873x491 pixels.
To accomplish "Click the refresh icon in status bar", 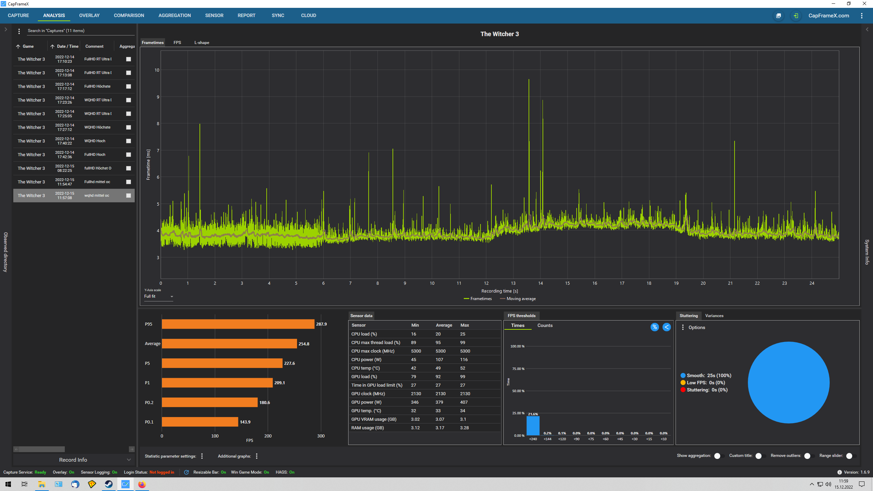I will point(186,472).
